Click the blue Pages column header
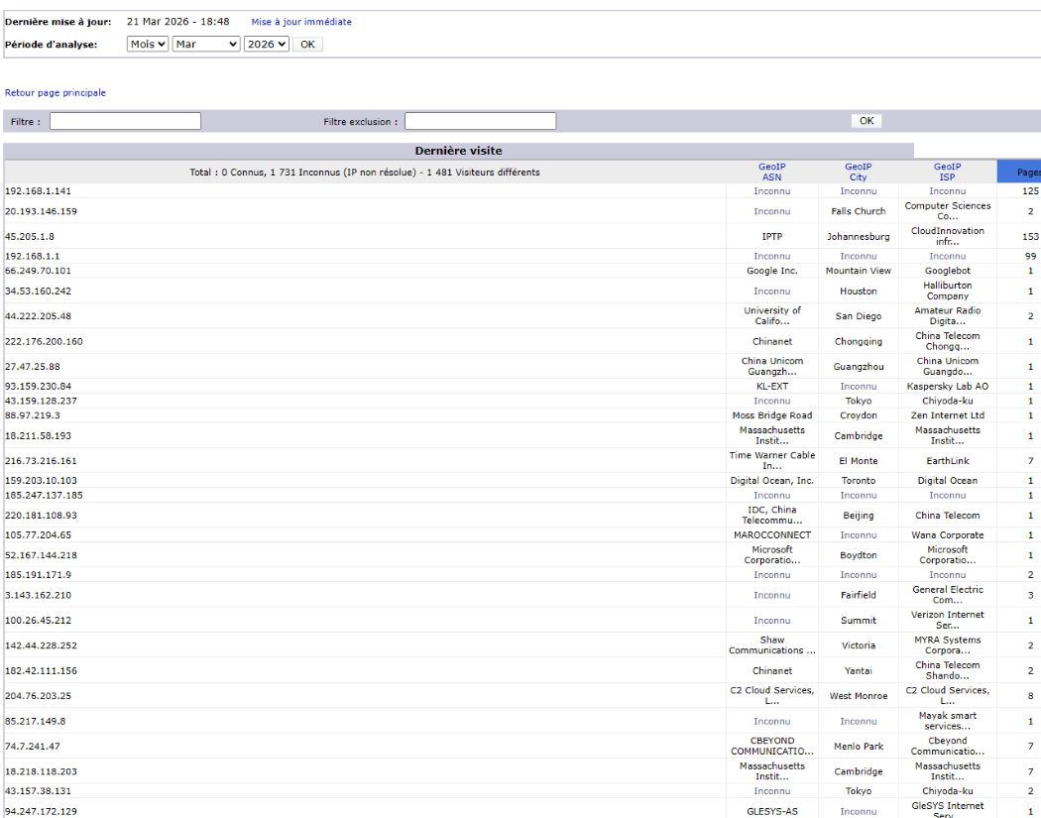1041x818 pixels. point(1021,172)
